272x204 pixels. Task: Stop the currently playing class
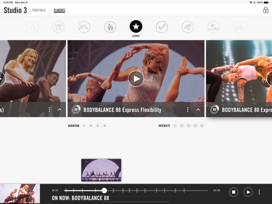(234, 192)
